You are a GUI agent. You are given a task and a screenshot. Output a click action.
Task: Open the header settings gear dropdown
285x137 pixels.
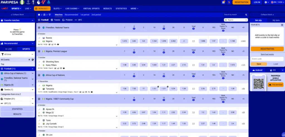[x=267, y=2]
